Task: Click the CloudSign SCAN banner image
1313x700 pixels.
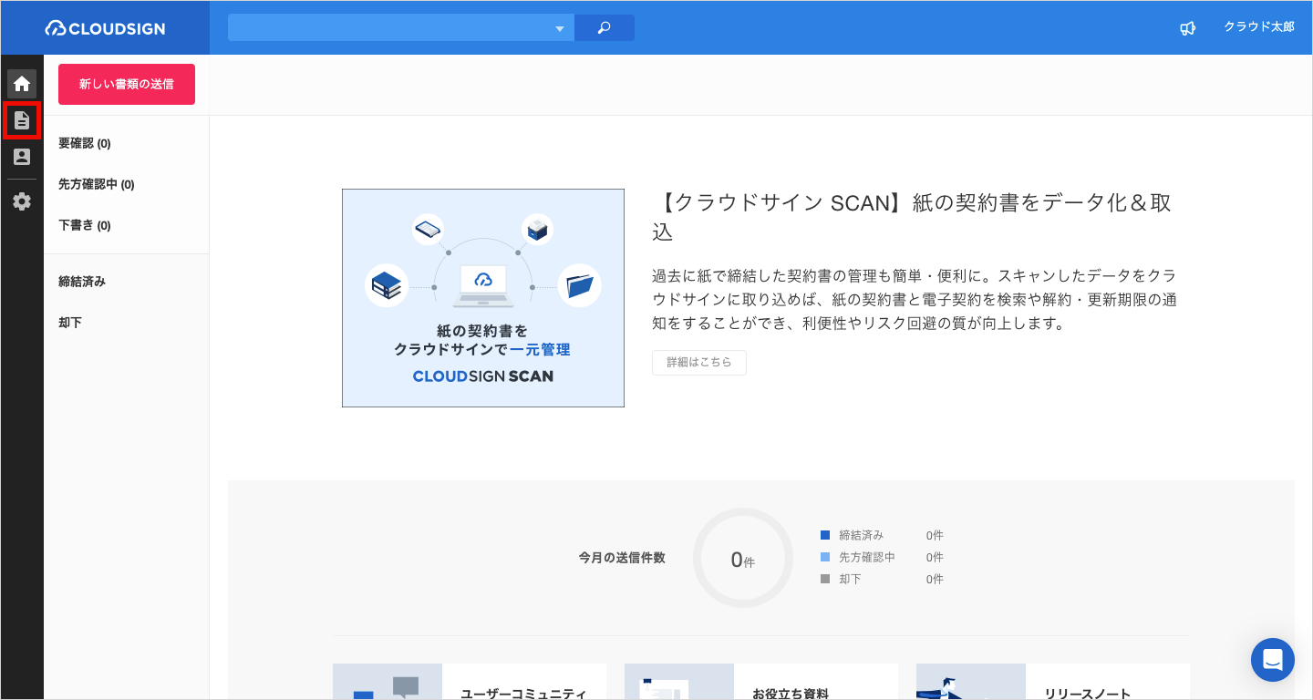Action: (483, 298)
